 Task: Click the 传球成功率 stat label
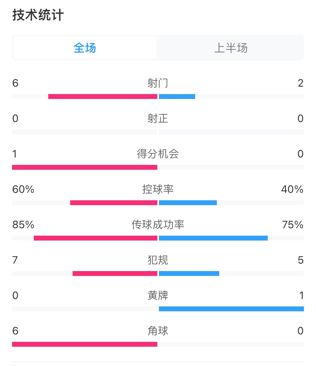coord(158,225)
